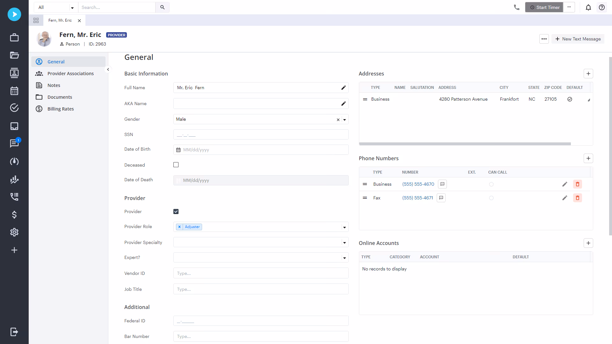This screenshot has height=344, width=612.
Task: Open the briefcase icon in the sidebar
Action: click(14, 38)
